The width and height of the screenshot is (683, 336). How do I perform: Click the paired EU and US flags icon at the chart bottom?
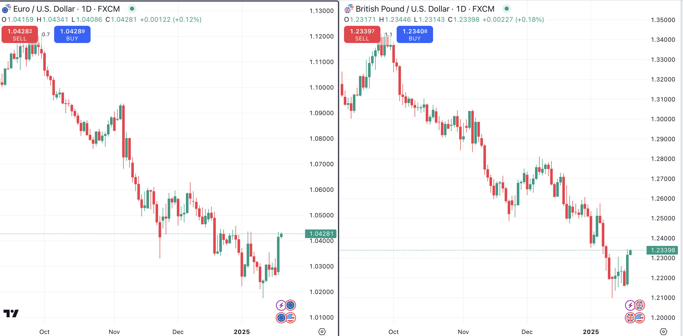(x=286, y=318)
